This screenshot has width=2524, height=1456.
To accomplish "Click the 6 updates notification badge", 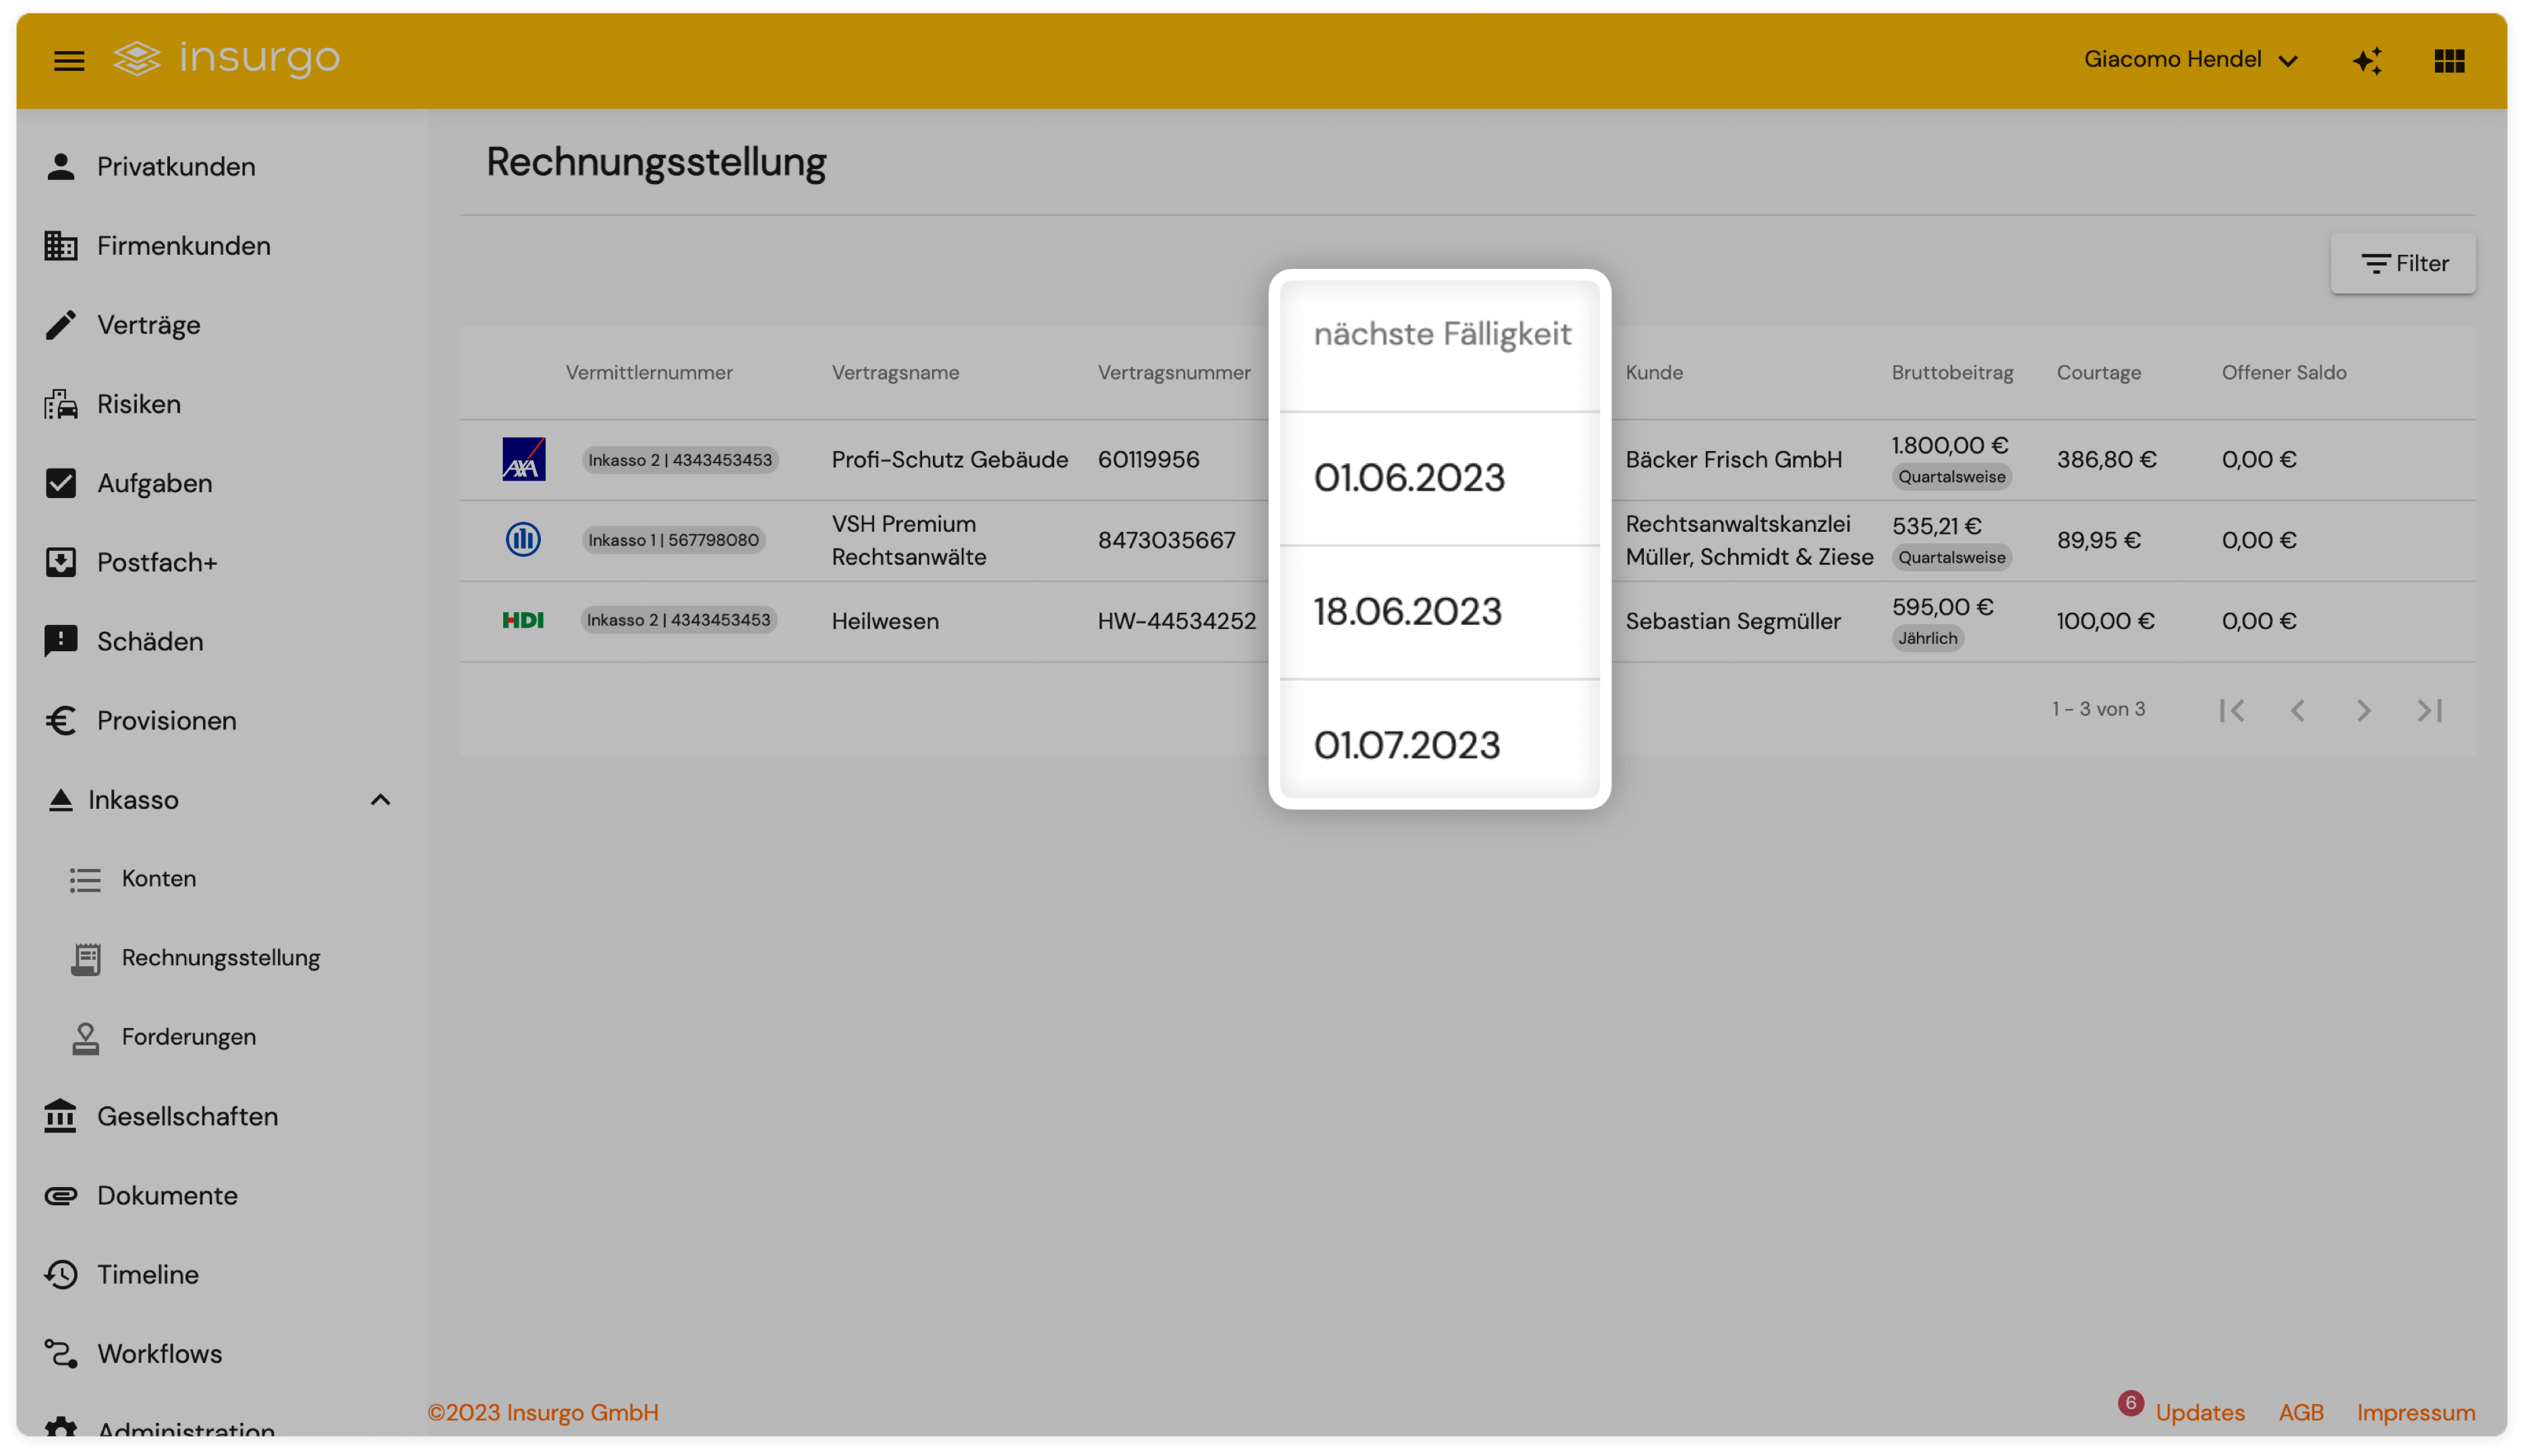I will tap(2130, 1403).
